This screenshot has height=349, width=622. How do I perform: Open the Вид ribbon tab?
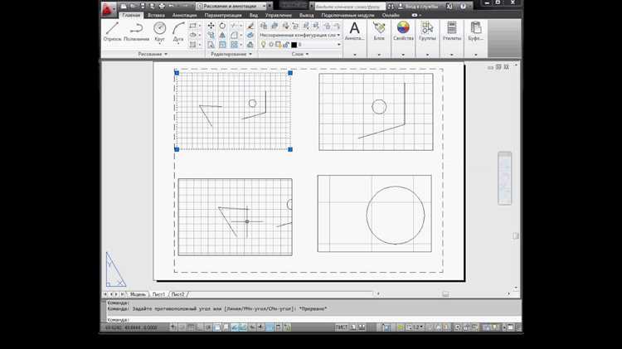pos(254,15)
